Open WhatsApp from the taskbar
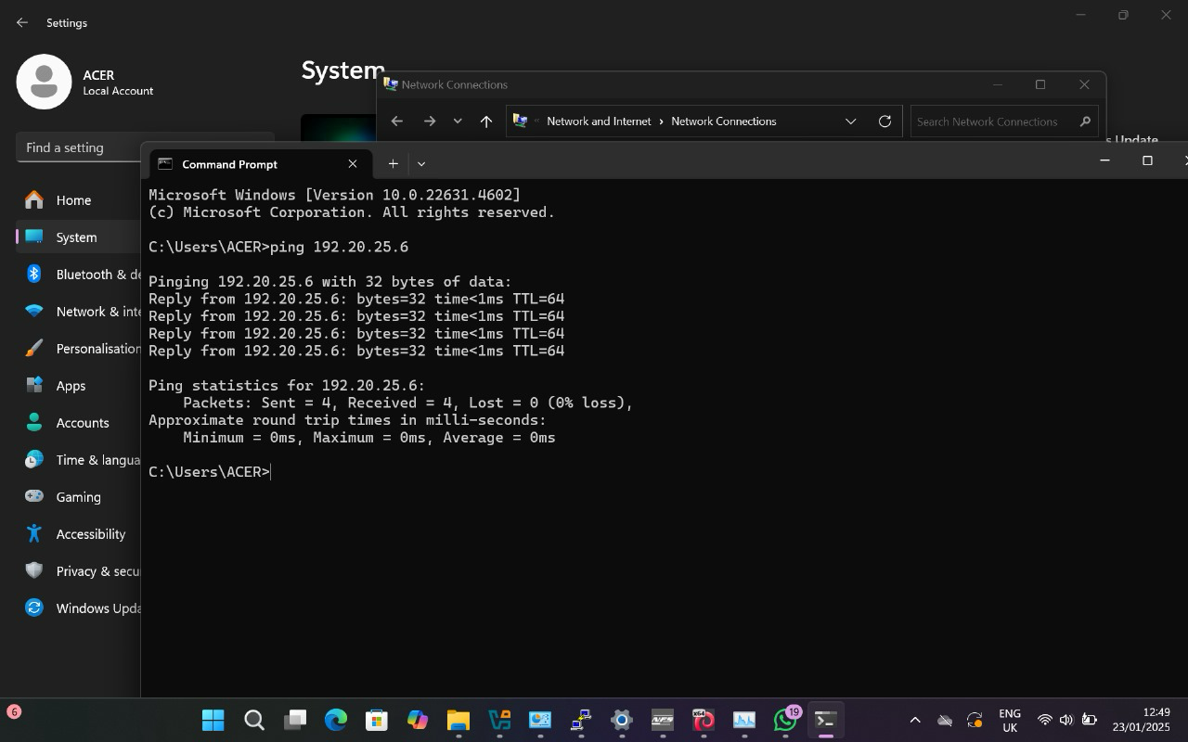 (x=785, y=720)
